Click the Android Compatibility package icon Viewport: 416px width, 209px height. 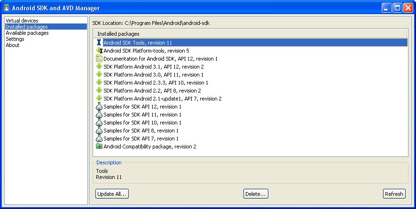(x=99, y=146)
